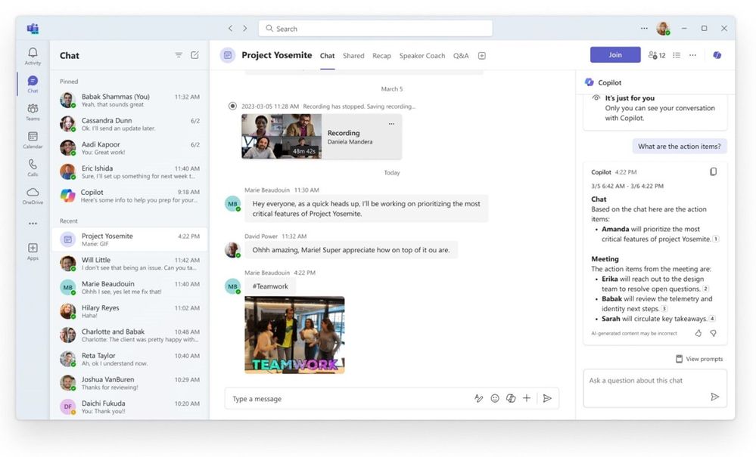Play the meeting recording thumbnail
Image resolution: width=756 pixels, height=457 pixels.
pyautogui.click(x=282, y=136)
